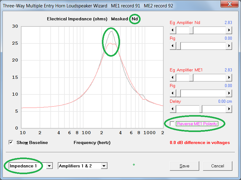Click the Masked Nd chart title label
This screenshot has height=180, width=241.
[x=125, y=19]
